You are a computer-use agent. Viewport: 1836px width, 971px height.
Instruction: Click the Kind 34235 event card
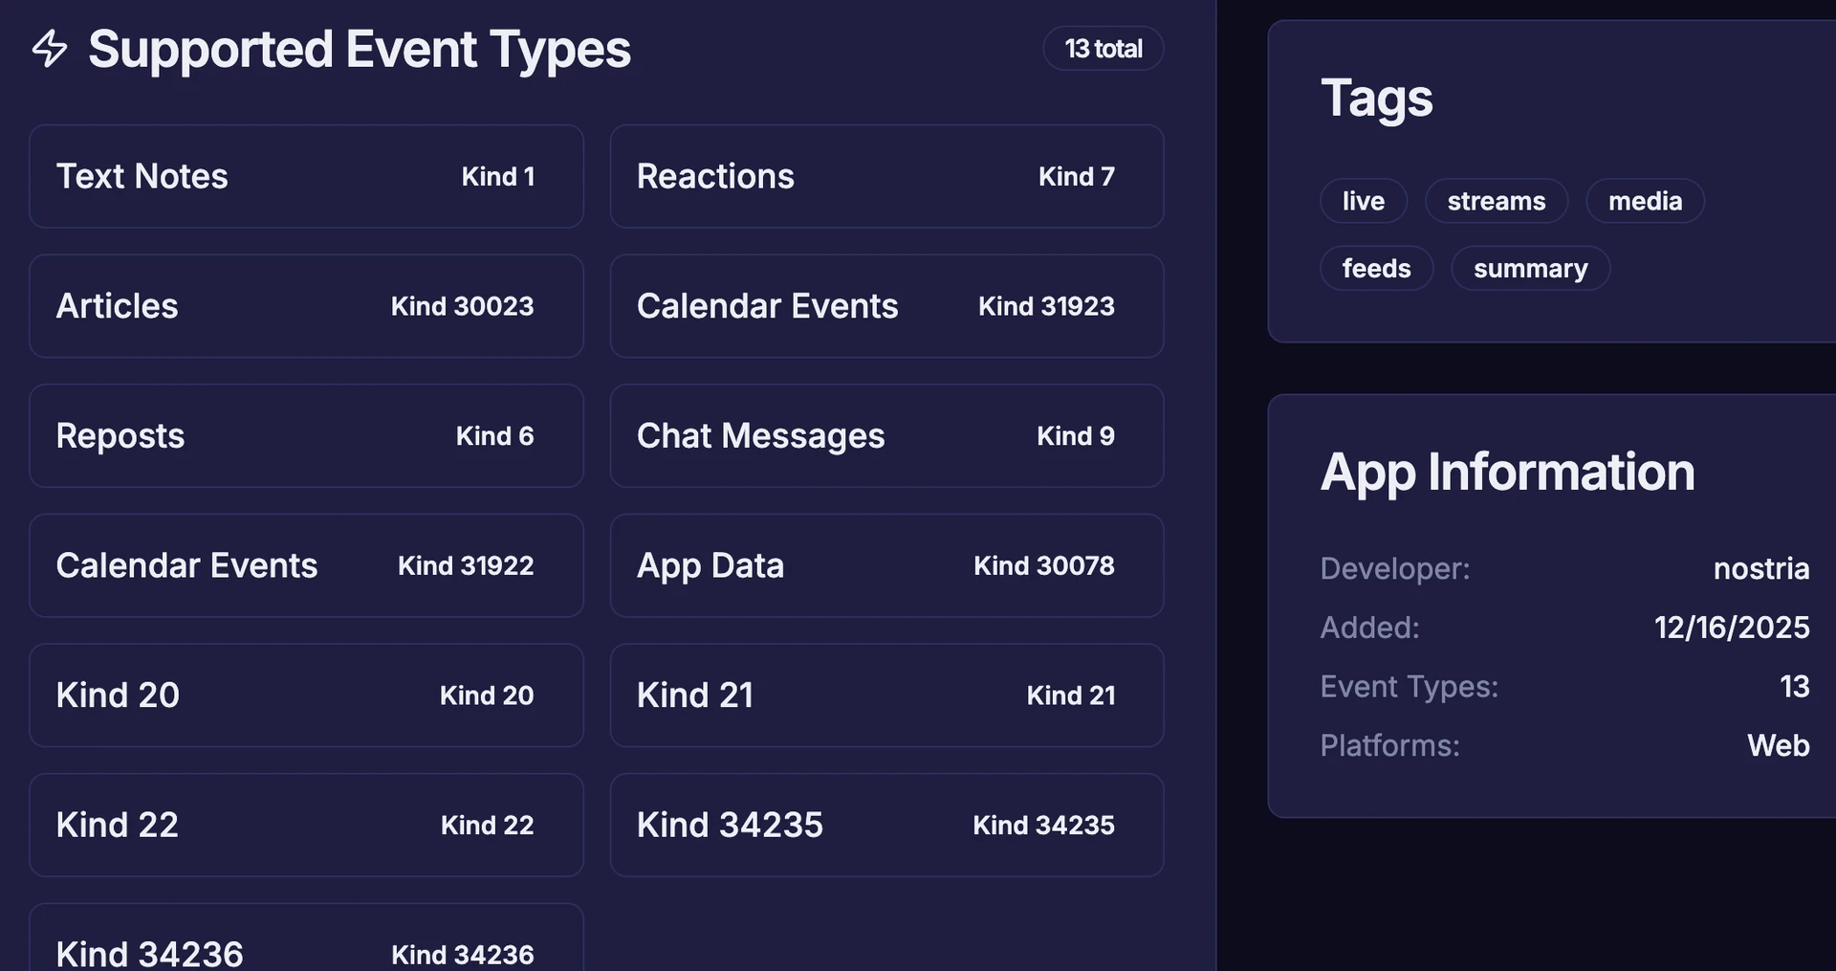(886, 825)
